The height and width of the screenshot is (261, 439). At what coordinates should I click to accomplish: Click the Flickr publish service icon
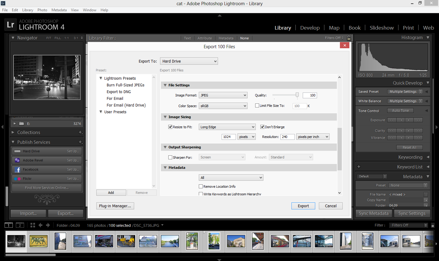(x=17, y=179)
